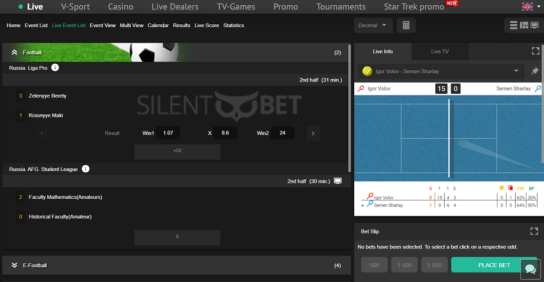Open V-Sport from the top menu
This screenshot has height=282, width=544.
pyautogui.click(x=75, y=6)
